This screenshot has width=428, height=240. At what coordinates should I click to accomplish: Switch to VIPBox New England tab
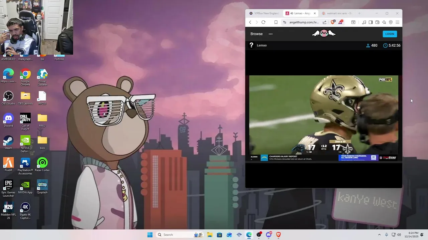pyautogui.click(x=264, y=13)
